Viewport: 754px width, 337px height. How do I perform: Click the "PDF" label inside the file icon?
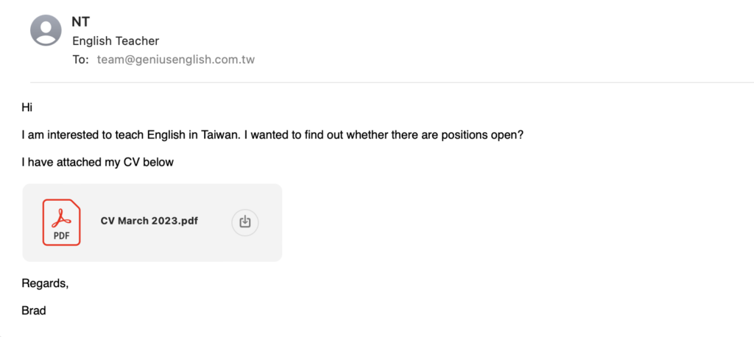pos(62,236)
